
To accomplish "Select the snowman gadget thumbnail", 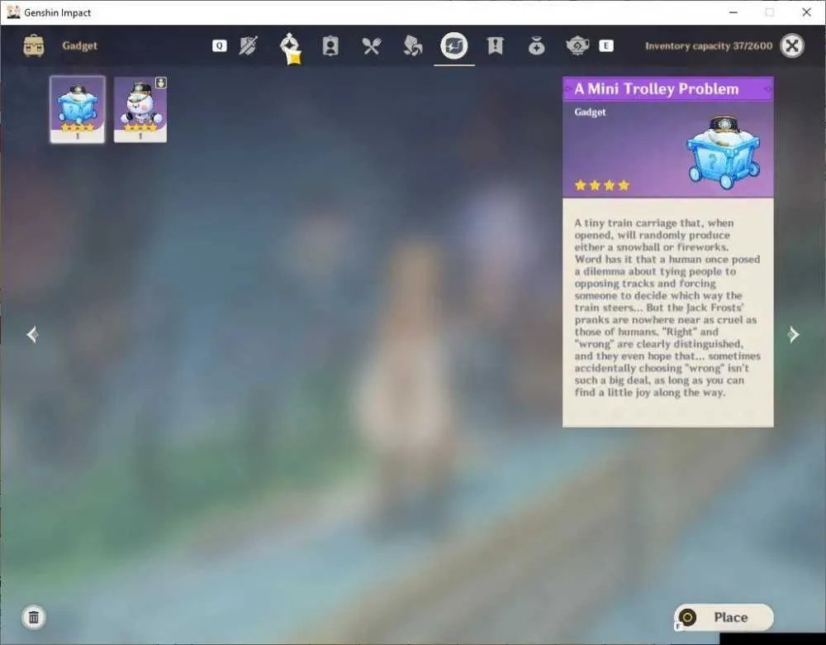I will coord(140,109).
